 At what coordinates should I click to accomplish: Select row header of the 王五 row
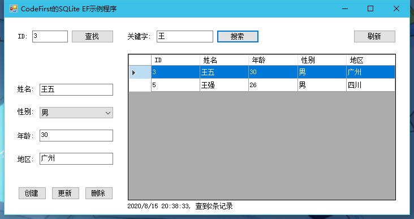pyautogui.click(x=140, y=72)
